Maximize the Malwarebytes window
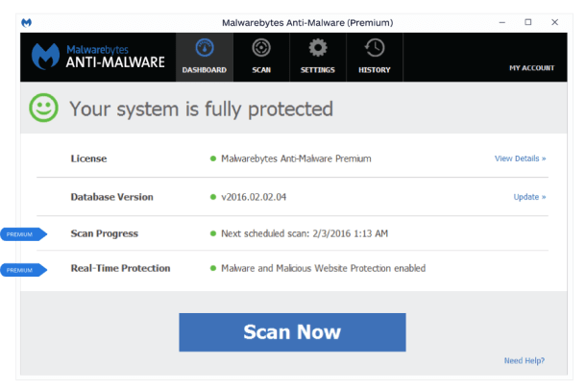The image size is (586, 389). click(x=528, y=22)
